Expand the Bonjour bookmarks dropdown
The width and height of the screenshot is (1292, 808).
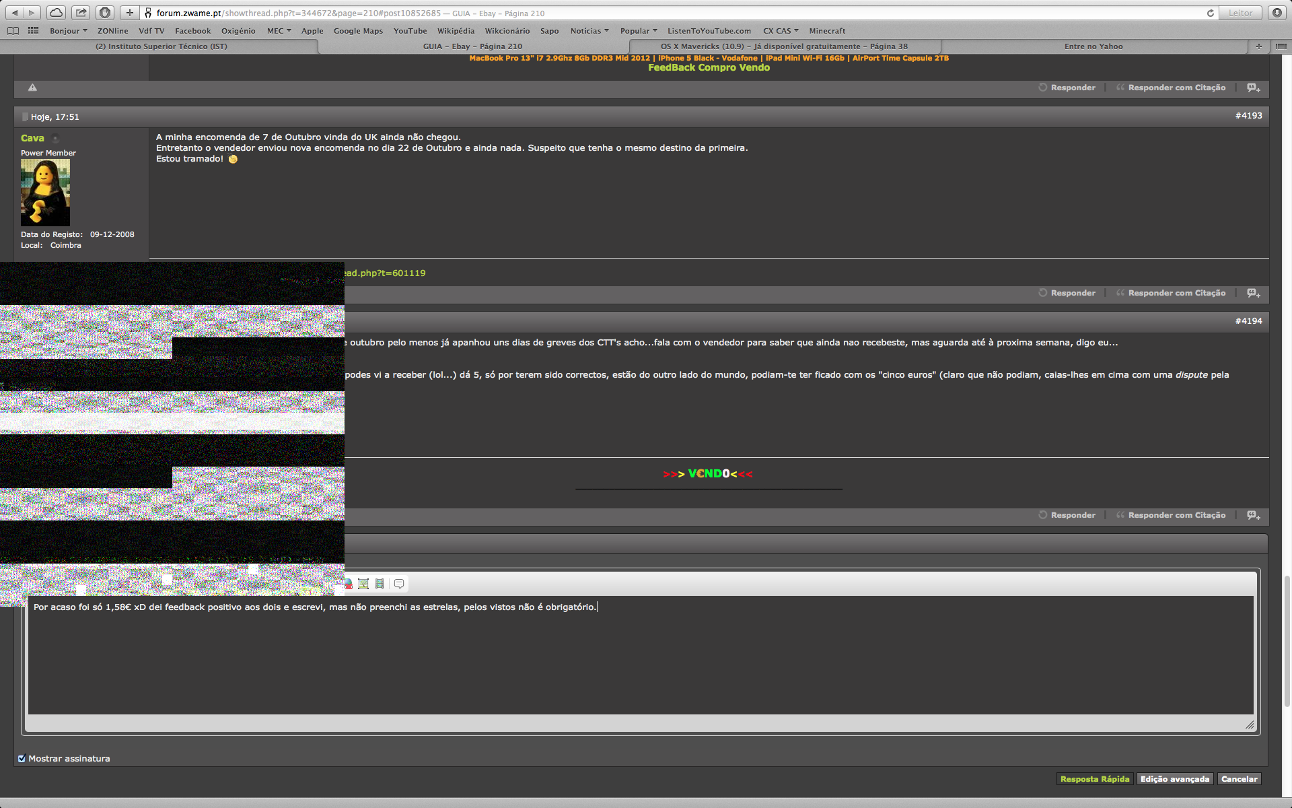(68, 30)
